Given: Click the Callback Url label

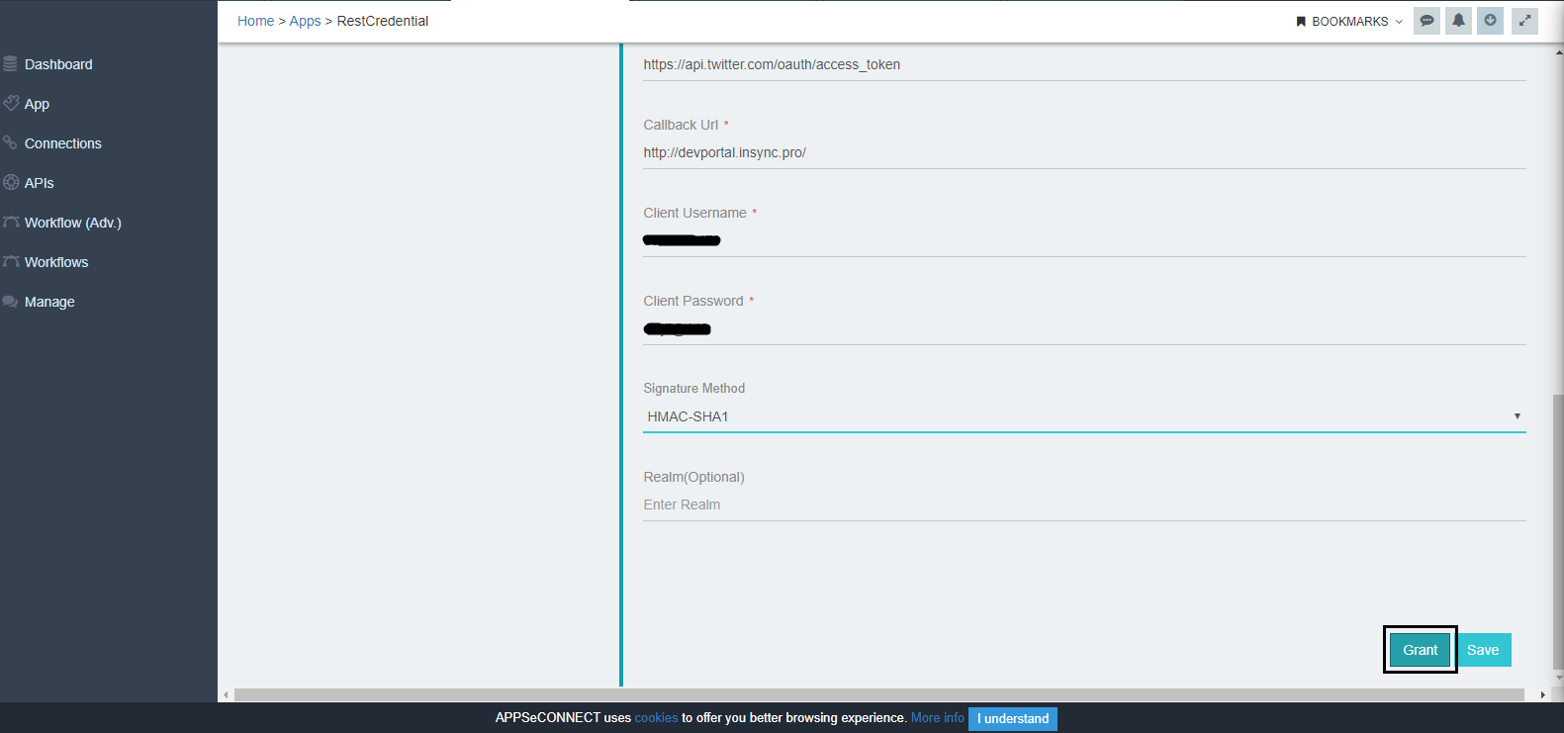Looking at the screenshot, I should 681,125.
